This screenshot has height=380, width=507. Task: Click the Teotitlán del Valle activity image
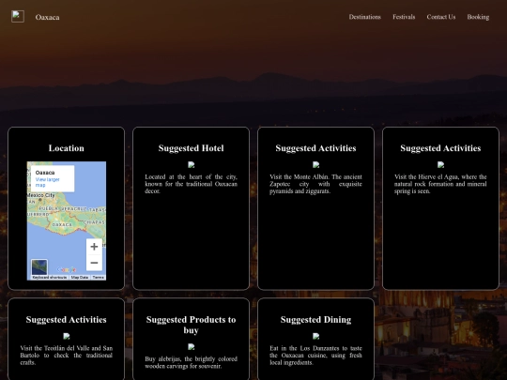click(x=67, y=337)
